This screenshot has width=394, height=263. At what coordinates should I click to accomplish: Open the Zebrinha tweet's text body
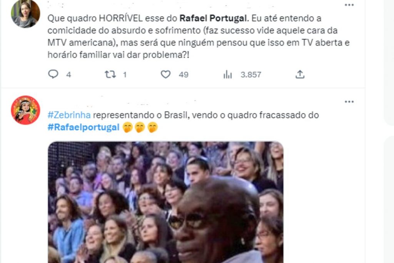[183, 121]
